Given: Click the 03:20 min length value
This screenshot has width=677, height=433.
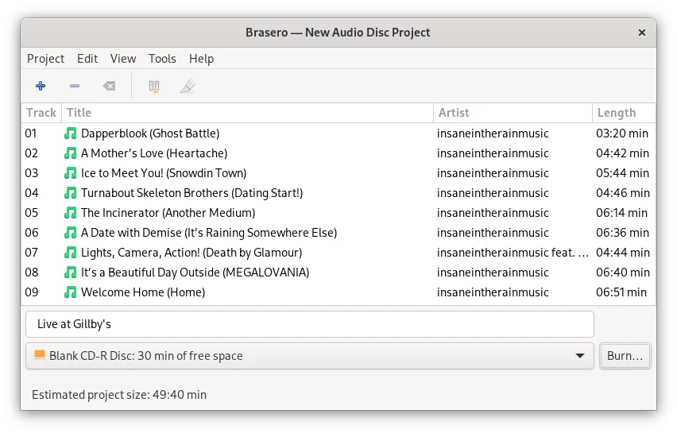Looking at the screenshot, I should pyautogui.click(x=621, y=133).
